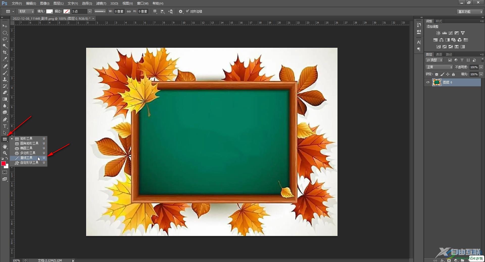Link width and height values
Screen dimensions: 485x262
(129, 11)
